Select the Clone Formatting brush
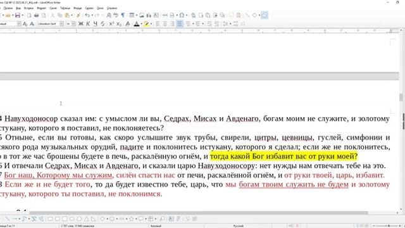Viewport: 405px width, 228px height. click(x=78, y=15)
